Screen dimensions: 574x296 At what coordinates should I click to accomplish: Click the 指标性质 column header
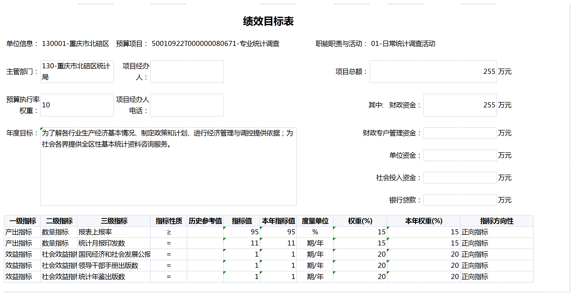pyautogui.click(x=169, y=221)
